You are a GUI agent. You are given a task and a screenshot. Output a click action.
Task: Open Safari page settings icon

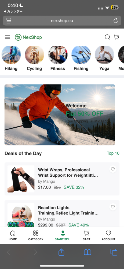pyautogui.click(x=9, y=21)
